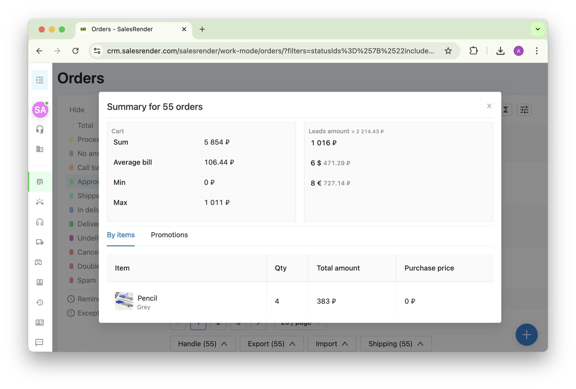Select the By items tab
Image resolution: width=576 pixels, height=389 pixels.
[121, 235]
